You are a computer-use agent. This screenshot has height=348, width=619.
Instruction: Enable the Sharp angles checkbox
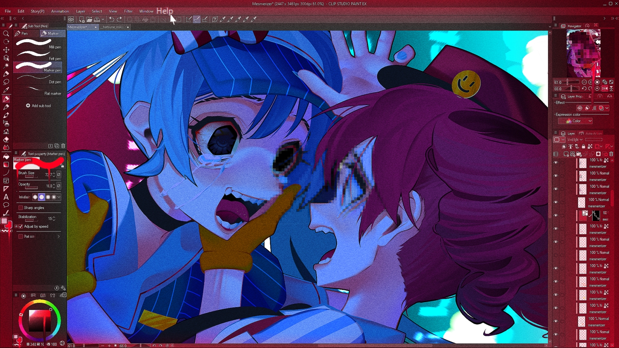click(21, 208)
